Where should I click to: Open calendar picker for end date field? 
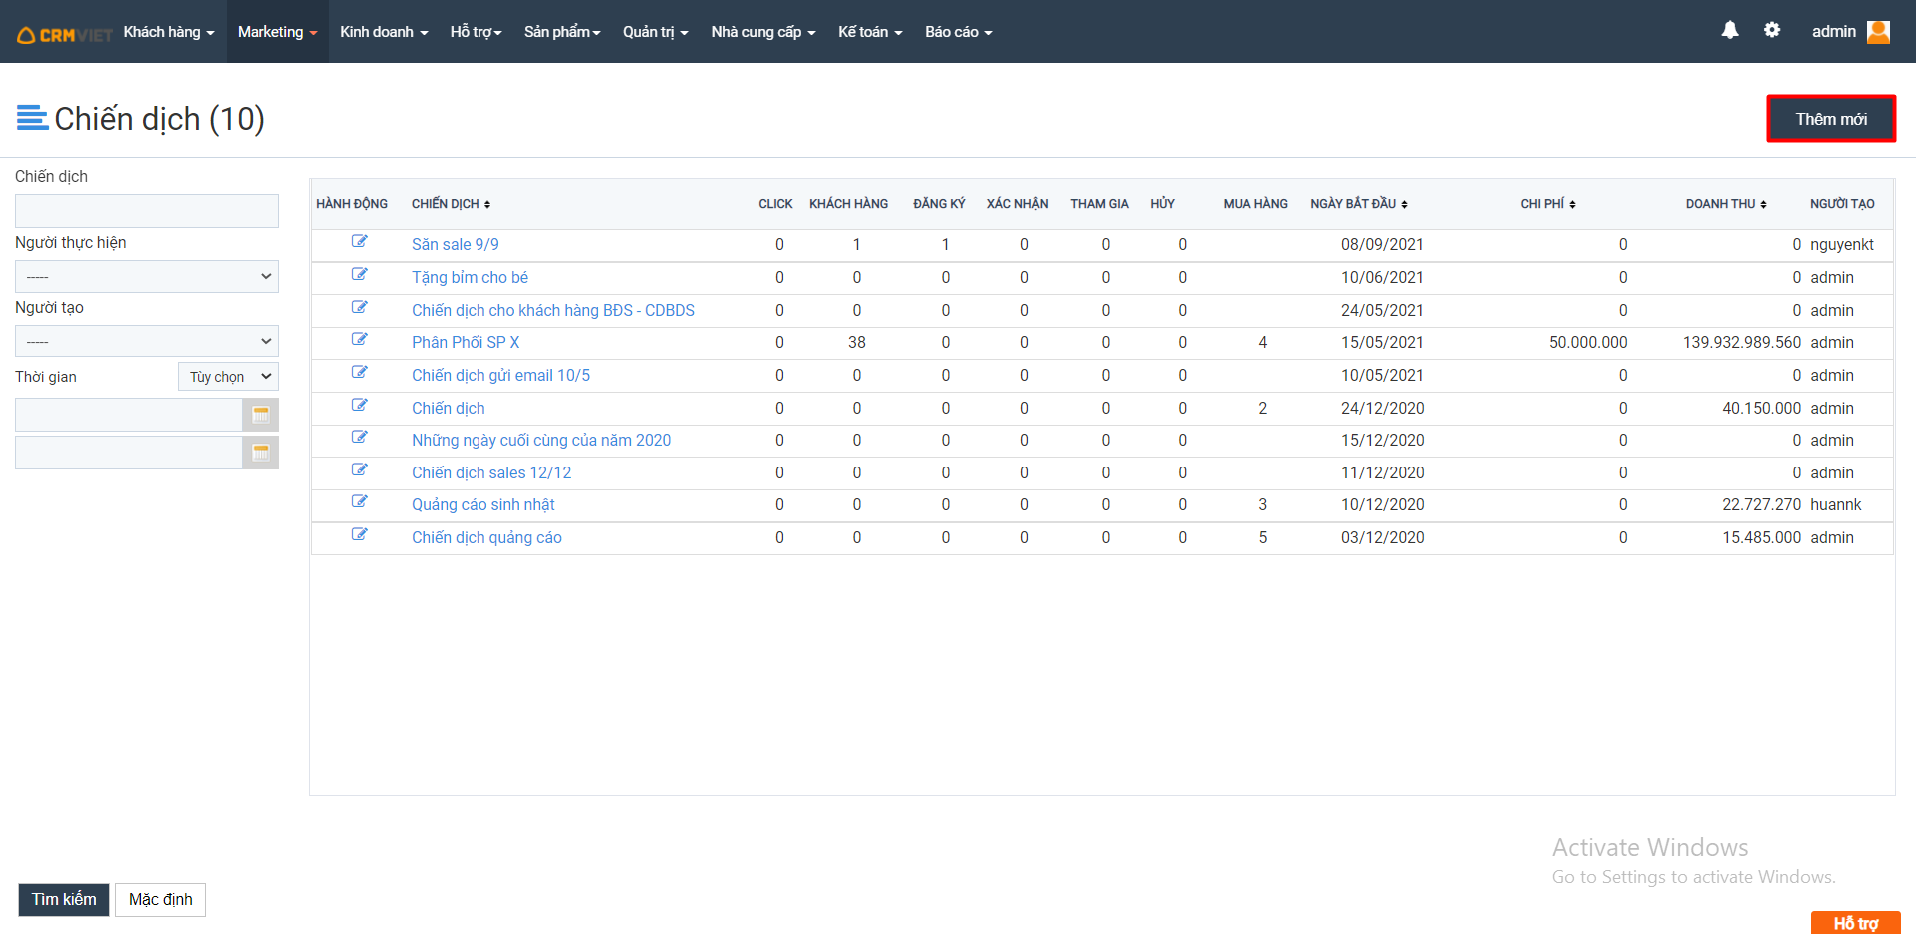tap(261, 453)
